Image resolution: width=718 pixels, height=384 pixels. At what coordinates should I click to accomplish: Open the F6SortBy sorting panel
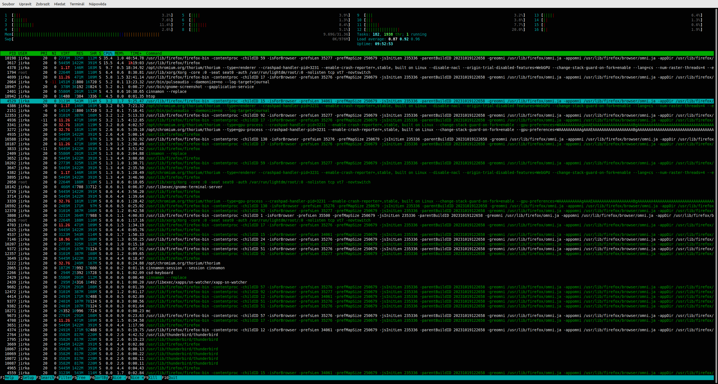point(99,378)
